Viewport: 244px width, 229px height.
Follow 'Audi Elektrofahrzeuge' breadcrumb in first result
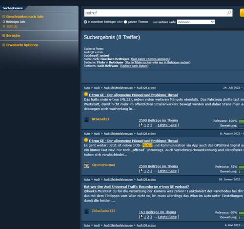click(x=118, y=88)
